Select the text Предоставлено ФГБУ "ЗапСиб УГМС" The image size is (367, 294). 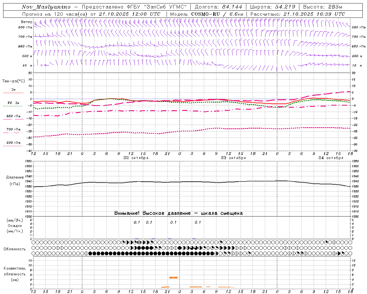[134, 7]
